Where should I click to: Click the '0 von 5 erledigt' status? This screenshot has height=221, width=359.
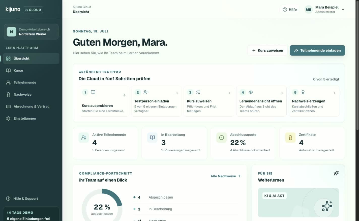(326, 79)
